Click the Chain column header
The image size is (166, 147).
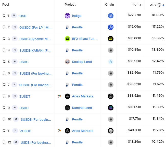click(109, 5)
